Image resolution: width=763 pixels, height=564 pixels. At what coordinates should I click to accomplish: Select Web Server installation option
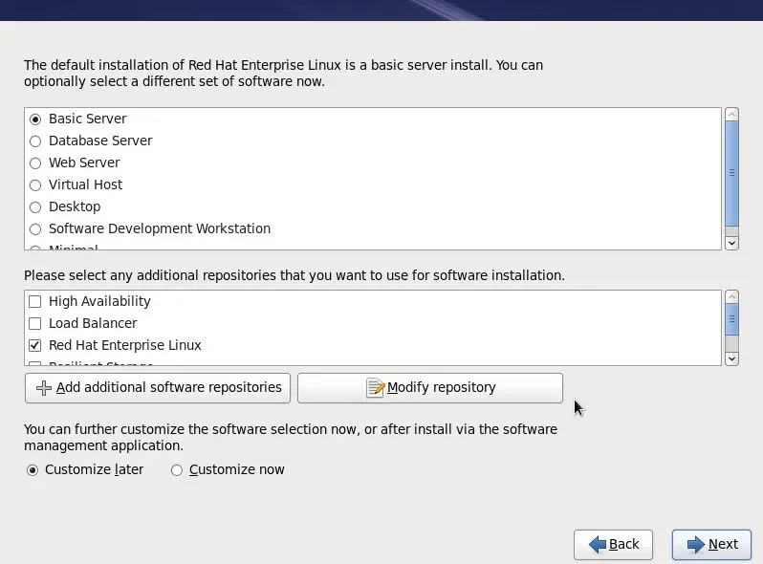pyautogui.click(x=35, y=163)
